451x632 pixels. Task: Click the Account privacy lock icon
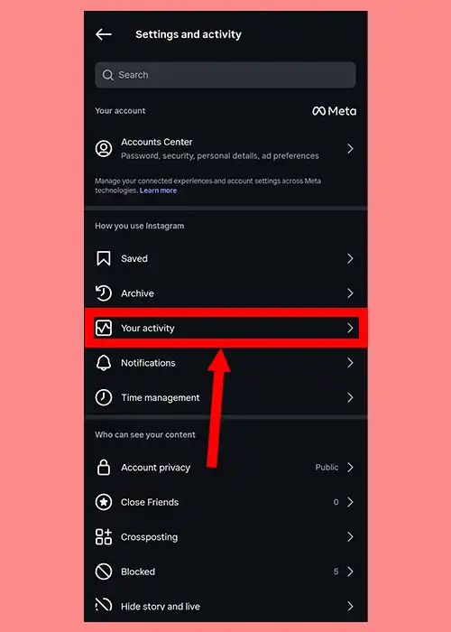[x=104, y=467]
